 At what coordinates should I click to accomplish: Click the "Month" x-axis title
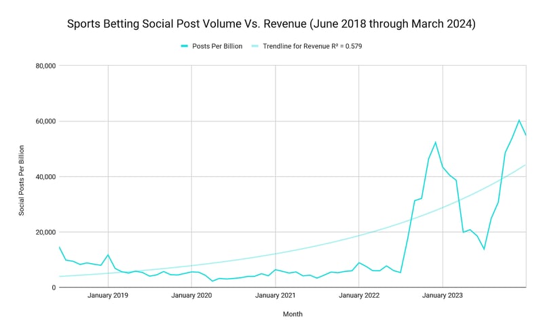point(293,314)
